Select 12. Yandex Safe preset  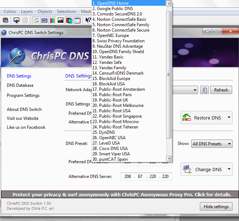click(129, 62)
